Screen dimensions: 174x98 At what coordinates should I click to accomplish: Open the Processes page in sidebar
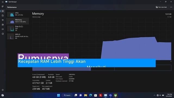(x=3, y=7)
